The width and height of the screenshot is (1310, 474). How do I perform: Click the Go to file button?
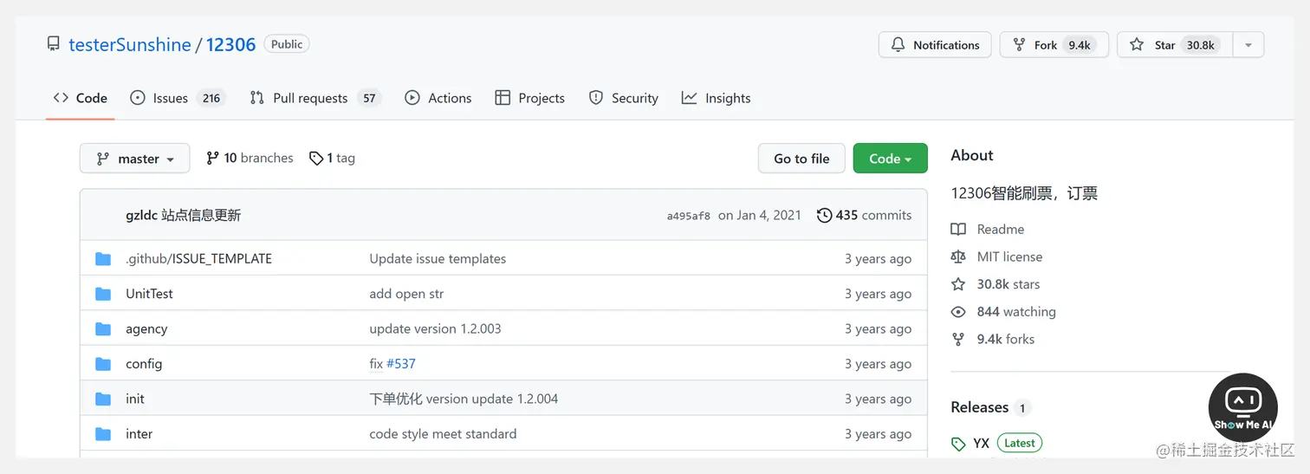801,159
